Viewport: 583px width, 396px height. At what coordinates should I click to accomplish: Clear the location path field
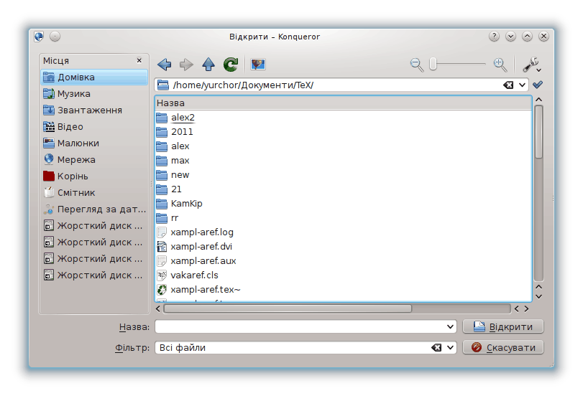pos(508,85)
